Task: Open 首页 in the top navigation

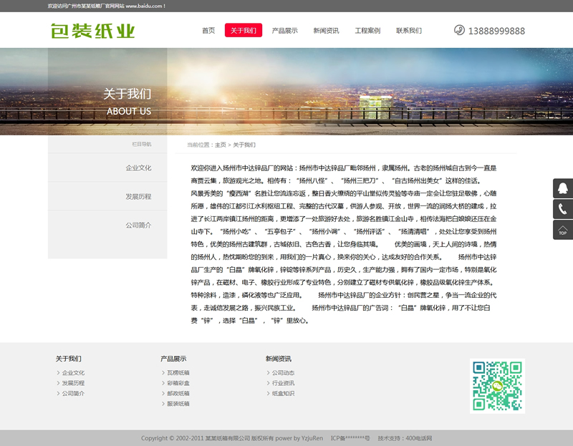Action: click(x=208, y=31)
